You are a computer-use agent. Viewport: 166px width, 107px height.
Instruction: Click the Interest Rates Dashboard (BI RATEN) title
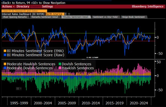pyautogui.click(x=23, y=14)
